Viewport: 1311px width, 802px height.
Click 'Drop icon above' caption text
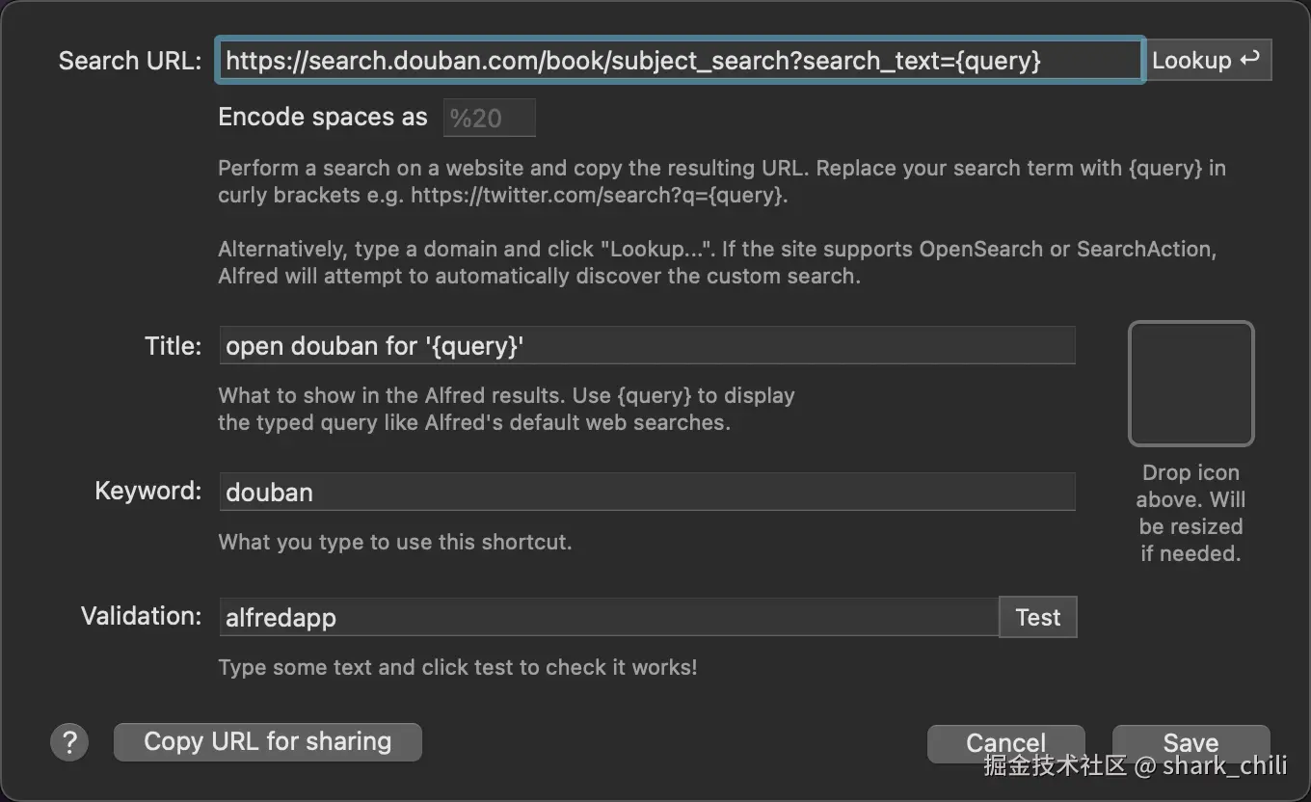coord(1191,513)
